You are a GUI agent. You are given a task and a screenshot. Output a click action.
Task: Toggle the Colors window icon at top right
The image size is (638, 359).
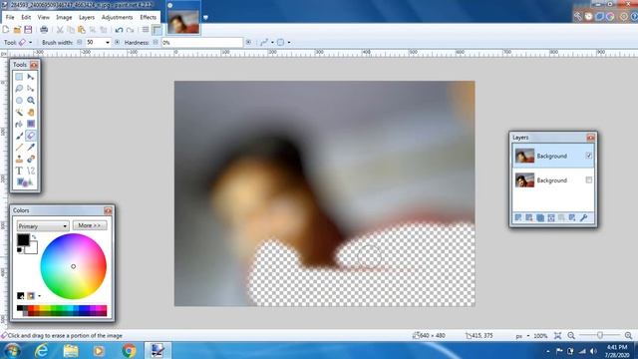(610, 16)
